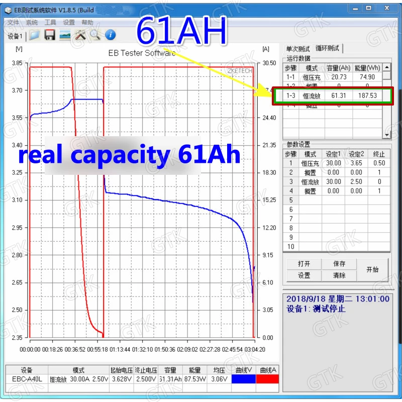This screenshot has height=402, width=402.
Task: Open the 系统 menu
Action: tap(32, 22)
